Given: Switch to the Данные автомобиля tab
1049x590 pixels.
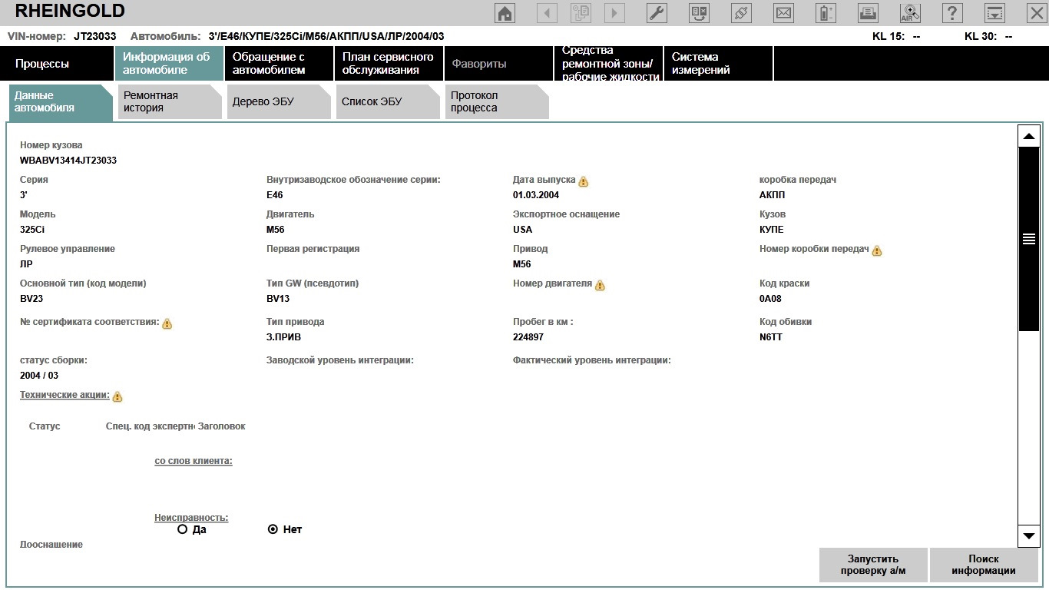Looking at the screenshot, I should click(x=61, y=102).
